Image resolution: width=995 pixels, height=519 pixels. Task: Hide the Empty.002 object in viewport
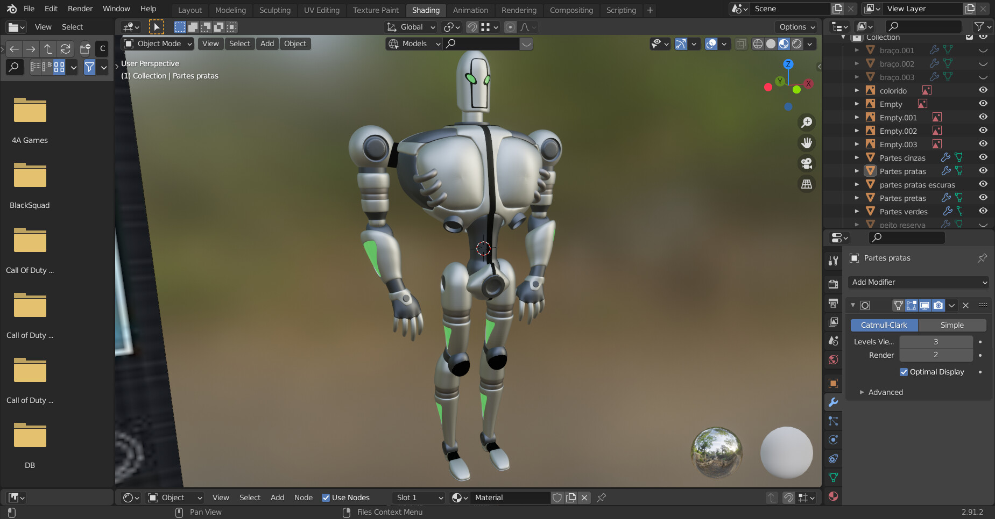[984, 130]
